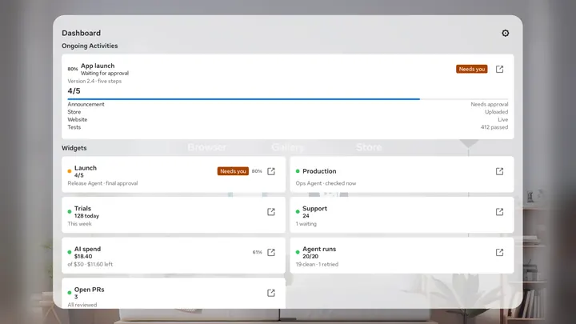Image resolution: width=576 pixels, height=324 pixels.
Task: Open the AI spend widget external link icon
Action: click(271, 252)
